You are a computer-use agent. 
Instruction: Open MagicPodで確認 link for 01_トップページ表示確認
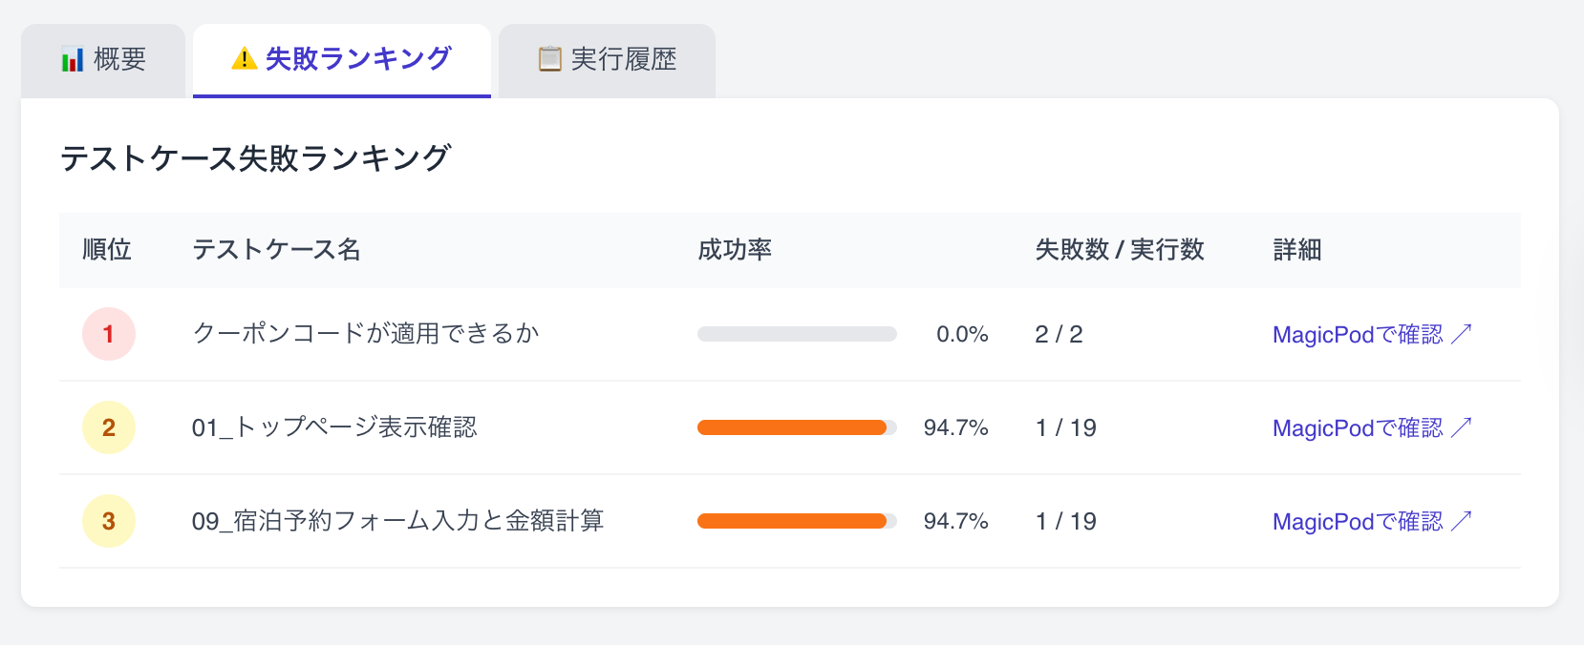coord(1372,427)
